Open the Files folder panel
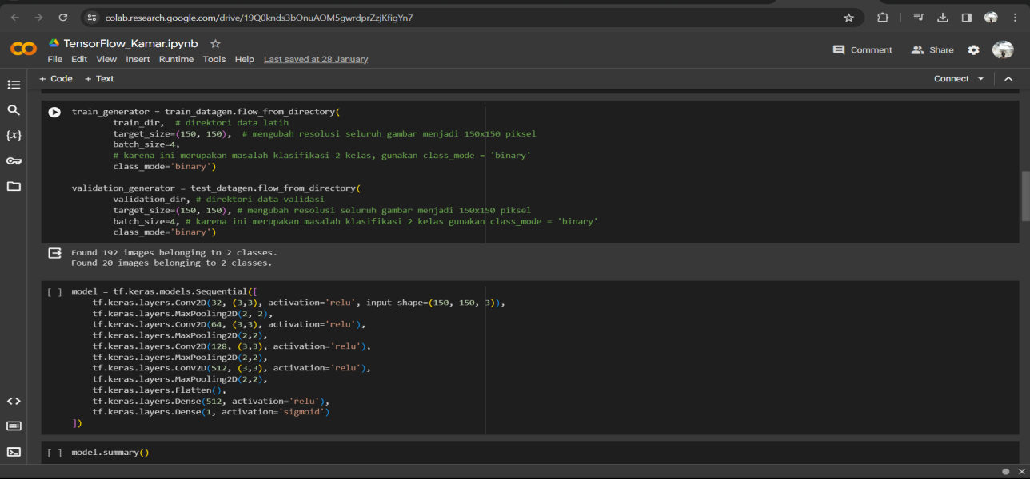The image size is (1030, 479). click(14, 186)
